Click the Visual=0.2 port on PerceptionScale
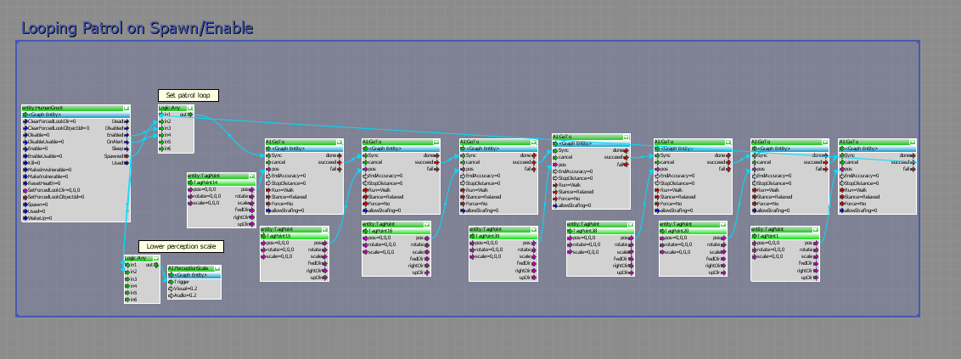Screen dimensions: 961x359 [x=171, y=289]
